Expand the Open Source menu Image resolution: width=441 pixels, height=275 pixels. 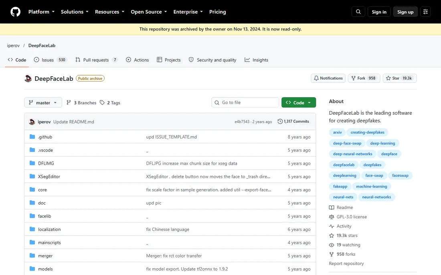(x=149, y=12)
